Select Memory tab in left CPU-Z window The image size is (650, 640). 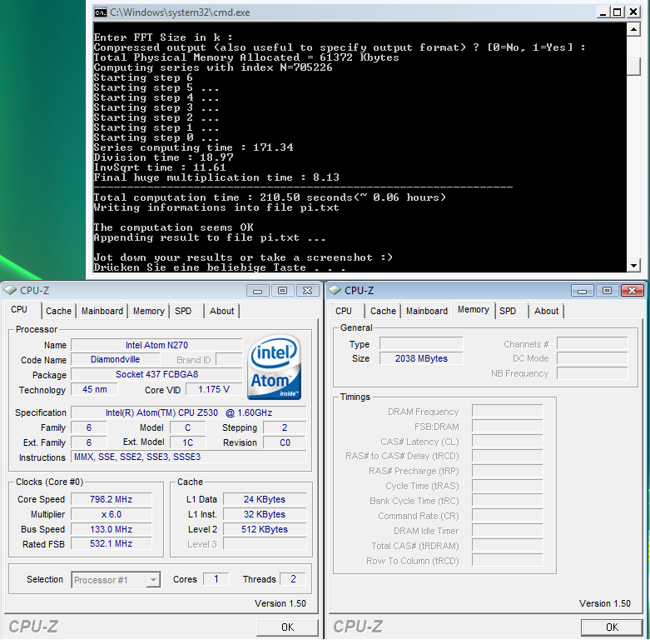click(x=148, y=311)
